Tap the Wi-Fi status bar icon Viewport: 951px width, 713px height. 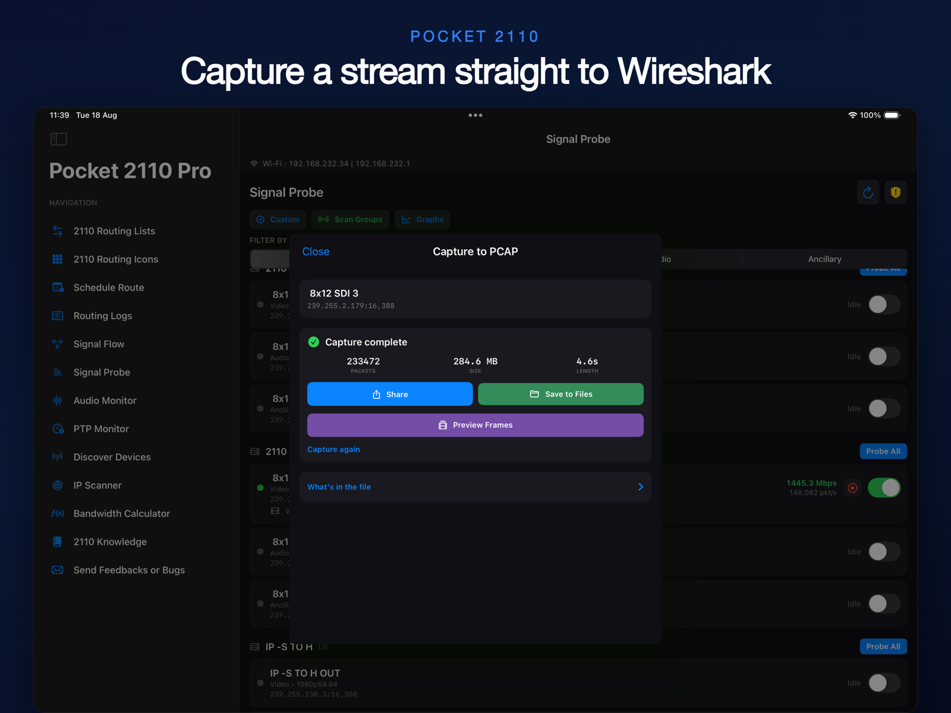[852, 115]
